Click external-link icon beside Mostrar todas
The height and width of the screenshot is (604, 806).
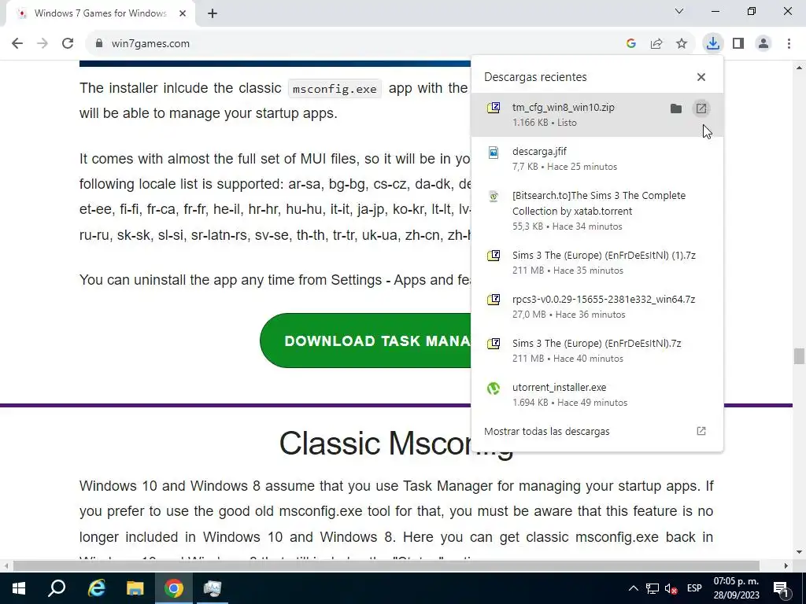tap(701, 431)
